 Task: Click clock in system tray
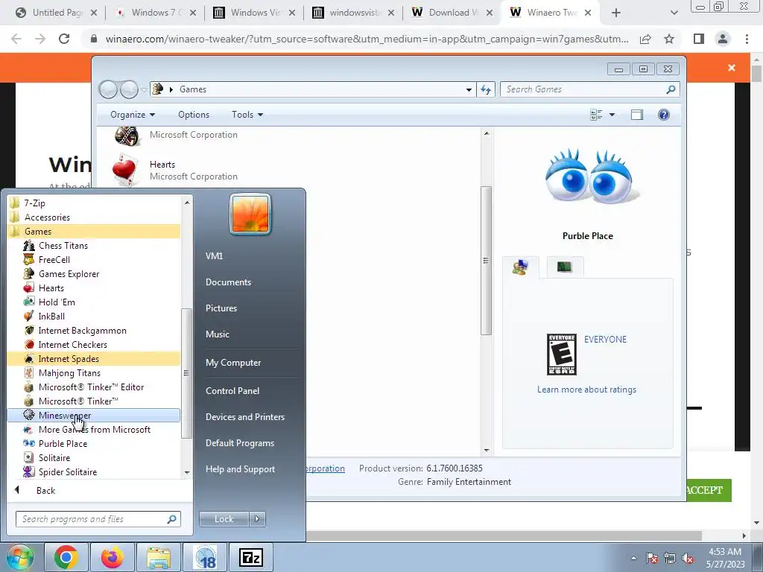725,558
